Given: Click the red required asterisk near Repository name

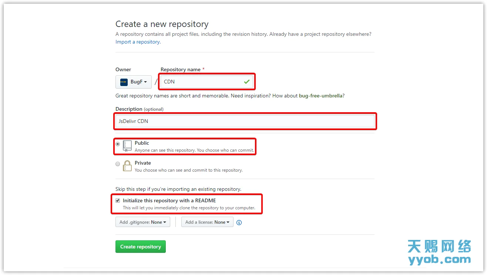Looking at the screenshot, I should point(203,69).
